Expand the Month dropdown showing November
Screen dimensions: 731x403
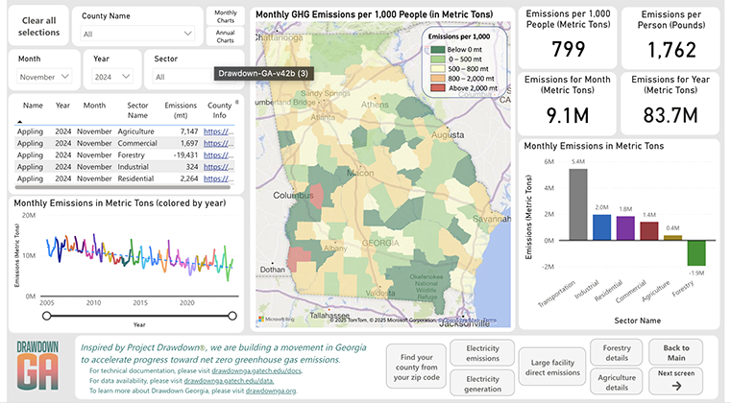coord(46,77)
